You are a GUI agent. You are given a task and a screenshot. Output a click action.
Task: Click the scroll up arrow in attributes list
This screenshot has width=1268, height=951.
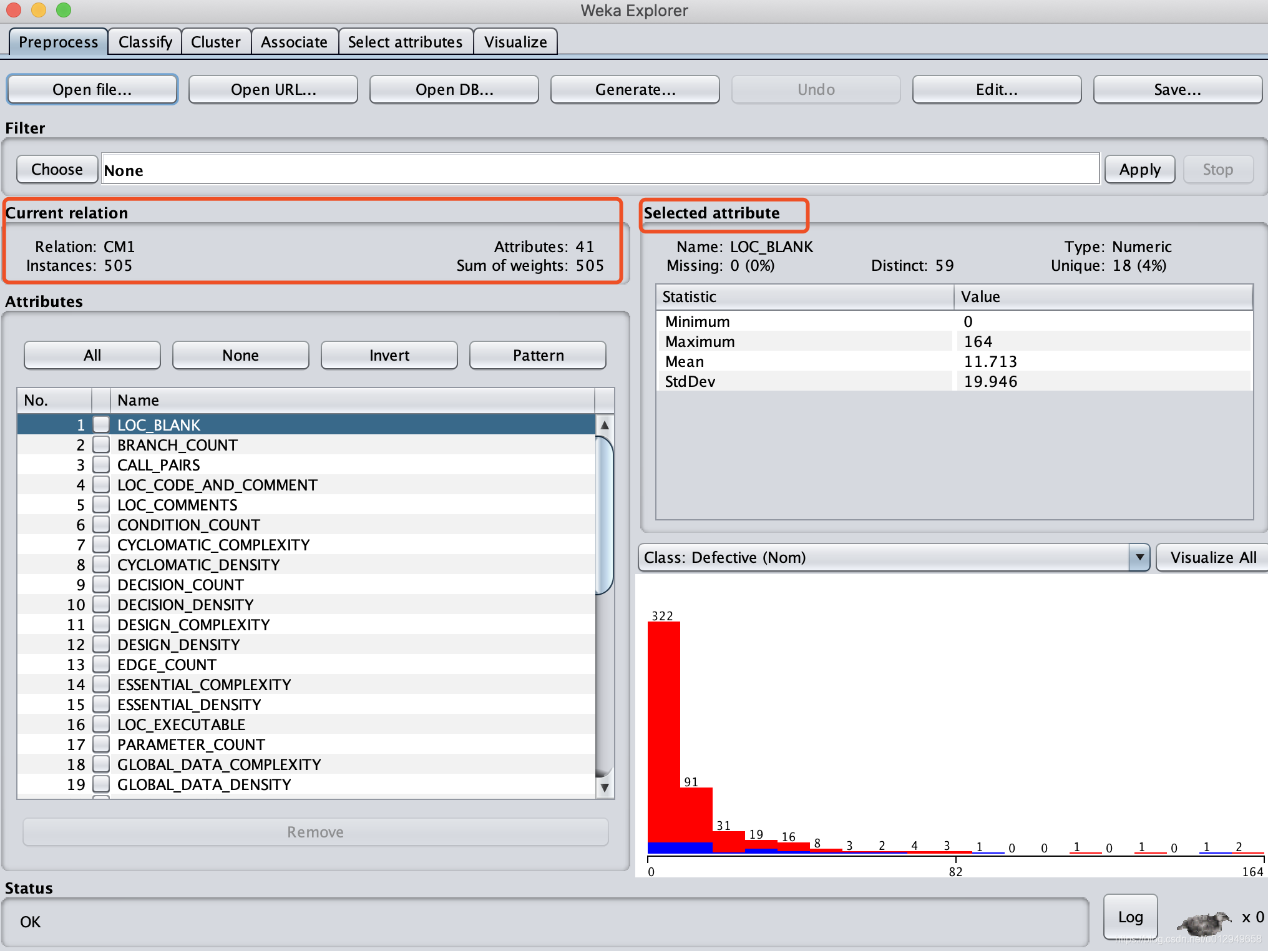coord(604,425)
